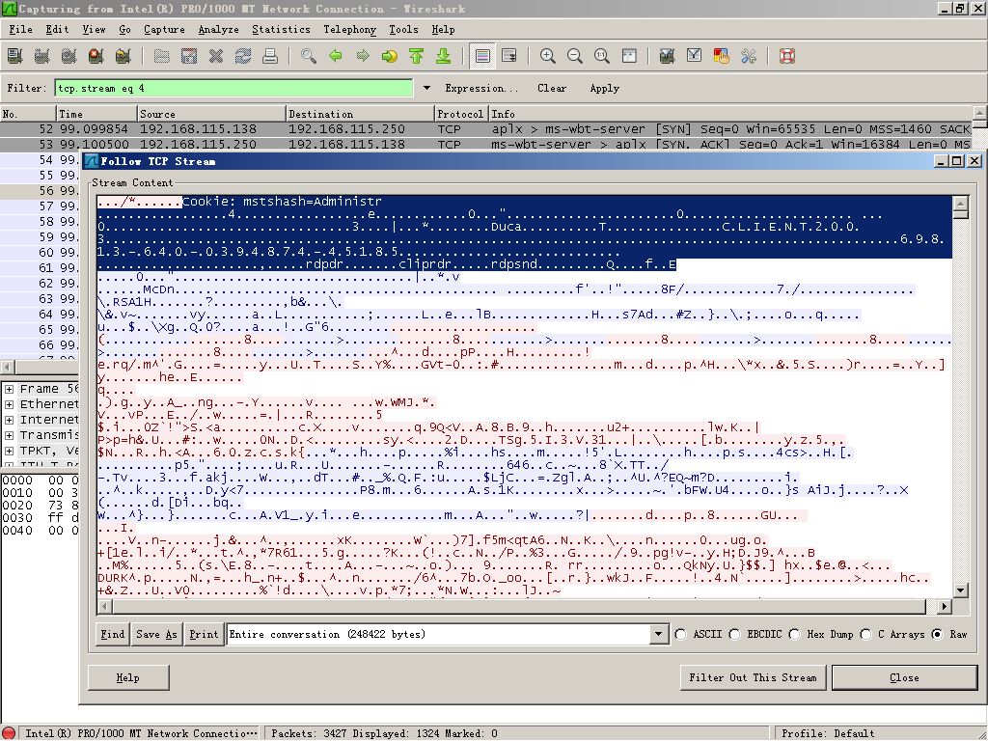
Task: Go to last packet icon
Action: pyautogui.click(x=444, y=56)
